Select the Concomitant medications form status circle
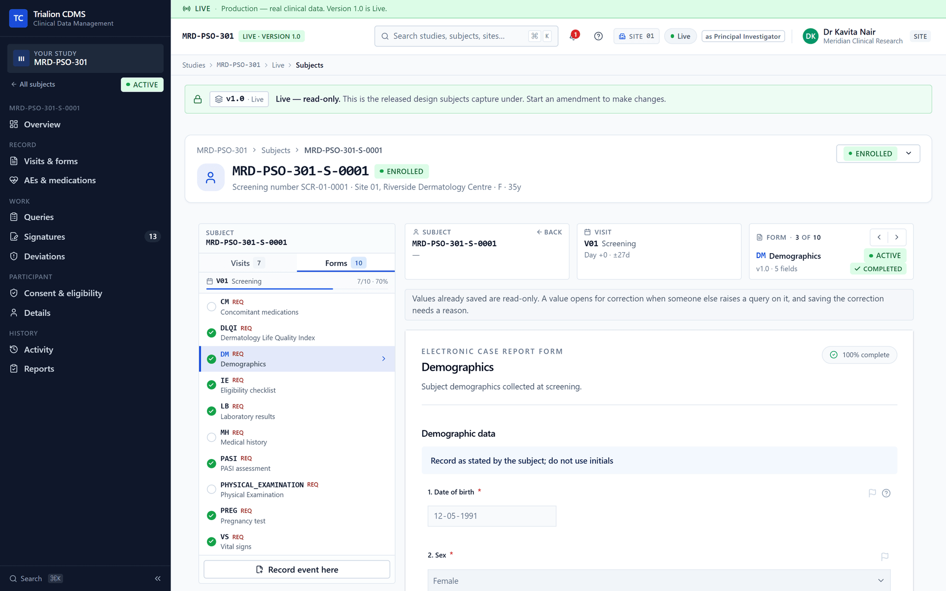 211,307
